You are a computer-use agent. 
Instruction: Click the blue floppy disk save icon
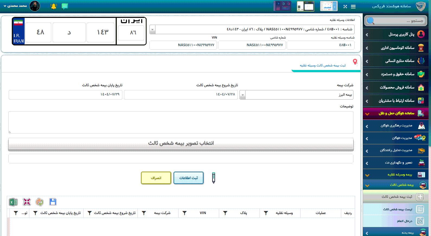tap(53, 202)
